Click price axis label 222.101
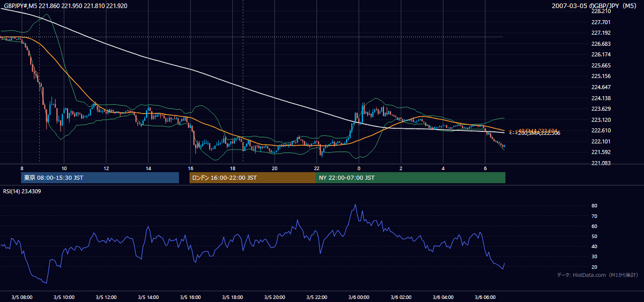Screen dimensions: 644x302 coord(600,141)
